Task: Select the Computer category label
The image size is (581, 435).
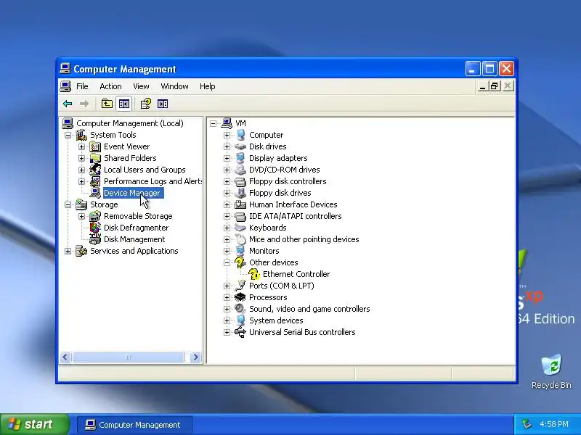Action: point(266,135)
